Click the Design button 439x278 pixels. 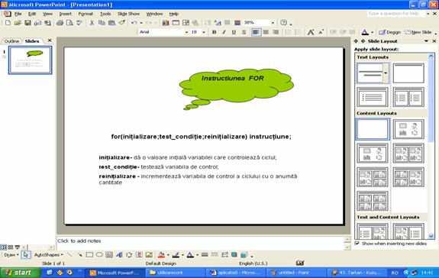[389, 32]
